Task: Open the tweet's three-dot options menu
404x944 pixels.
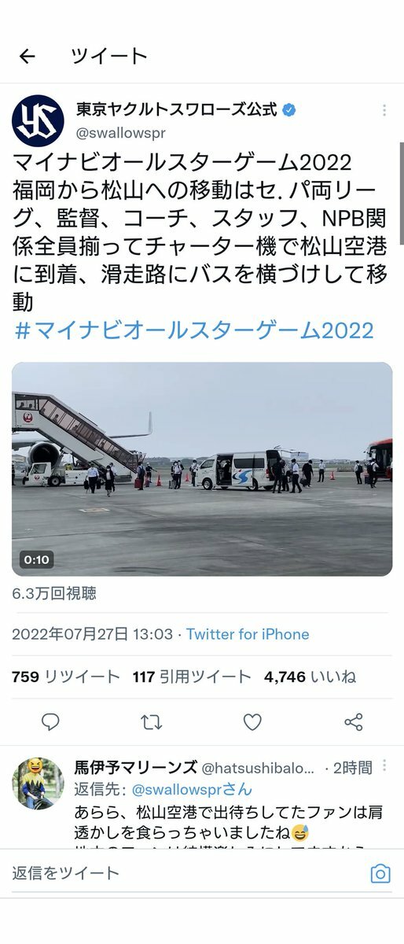Action: [x=384, y=110]
